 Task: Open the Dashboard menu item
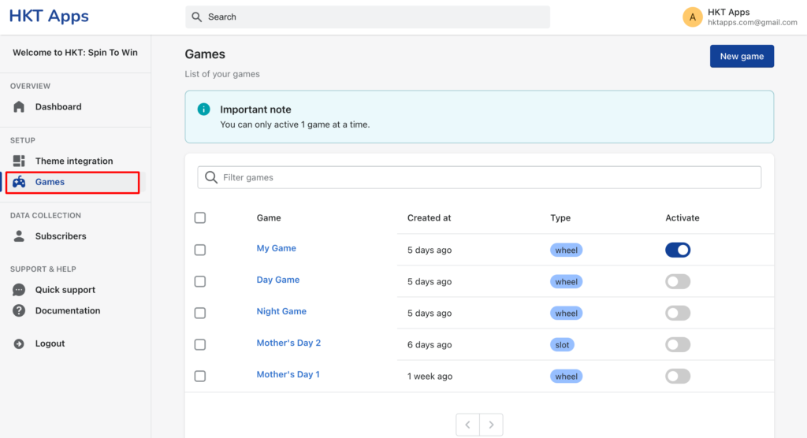click(x=58, y=106)
